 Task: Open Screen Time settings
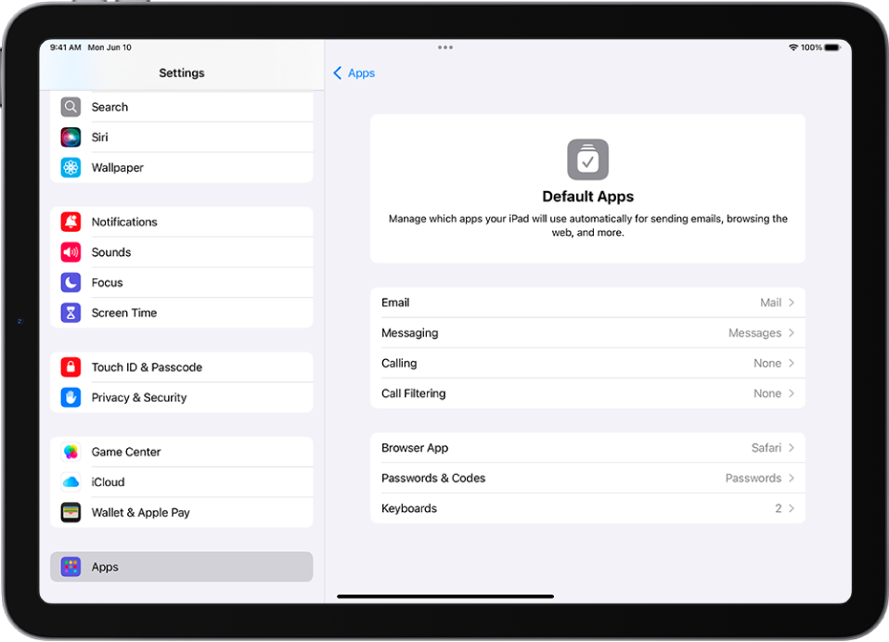pyautogui.click(x=182, y=313)
